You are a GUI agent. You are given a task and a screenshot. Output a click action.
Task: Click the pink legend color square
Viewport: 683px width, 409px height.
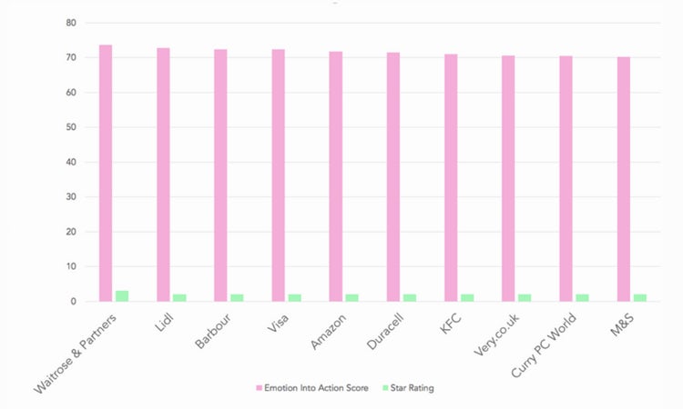[259, 388]
